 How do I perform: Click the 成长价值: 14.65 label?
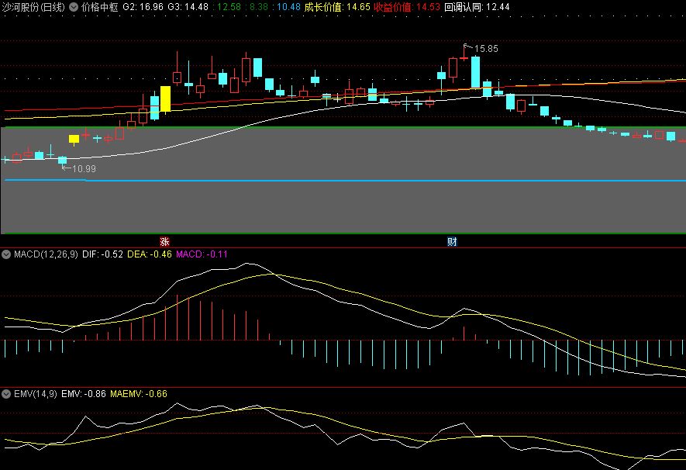coord(337,7)
